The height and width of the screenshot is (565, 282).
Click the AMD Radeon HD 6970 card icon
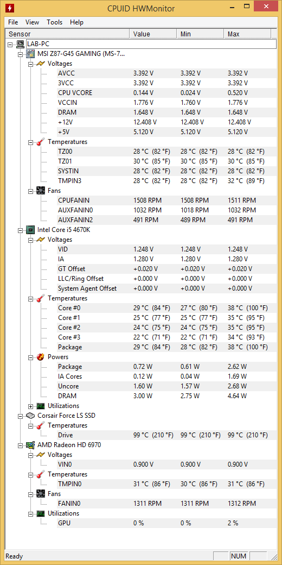(x=30, y=445)
